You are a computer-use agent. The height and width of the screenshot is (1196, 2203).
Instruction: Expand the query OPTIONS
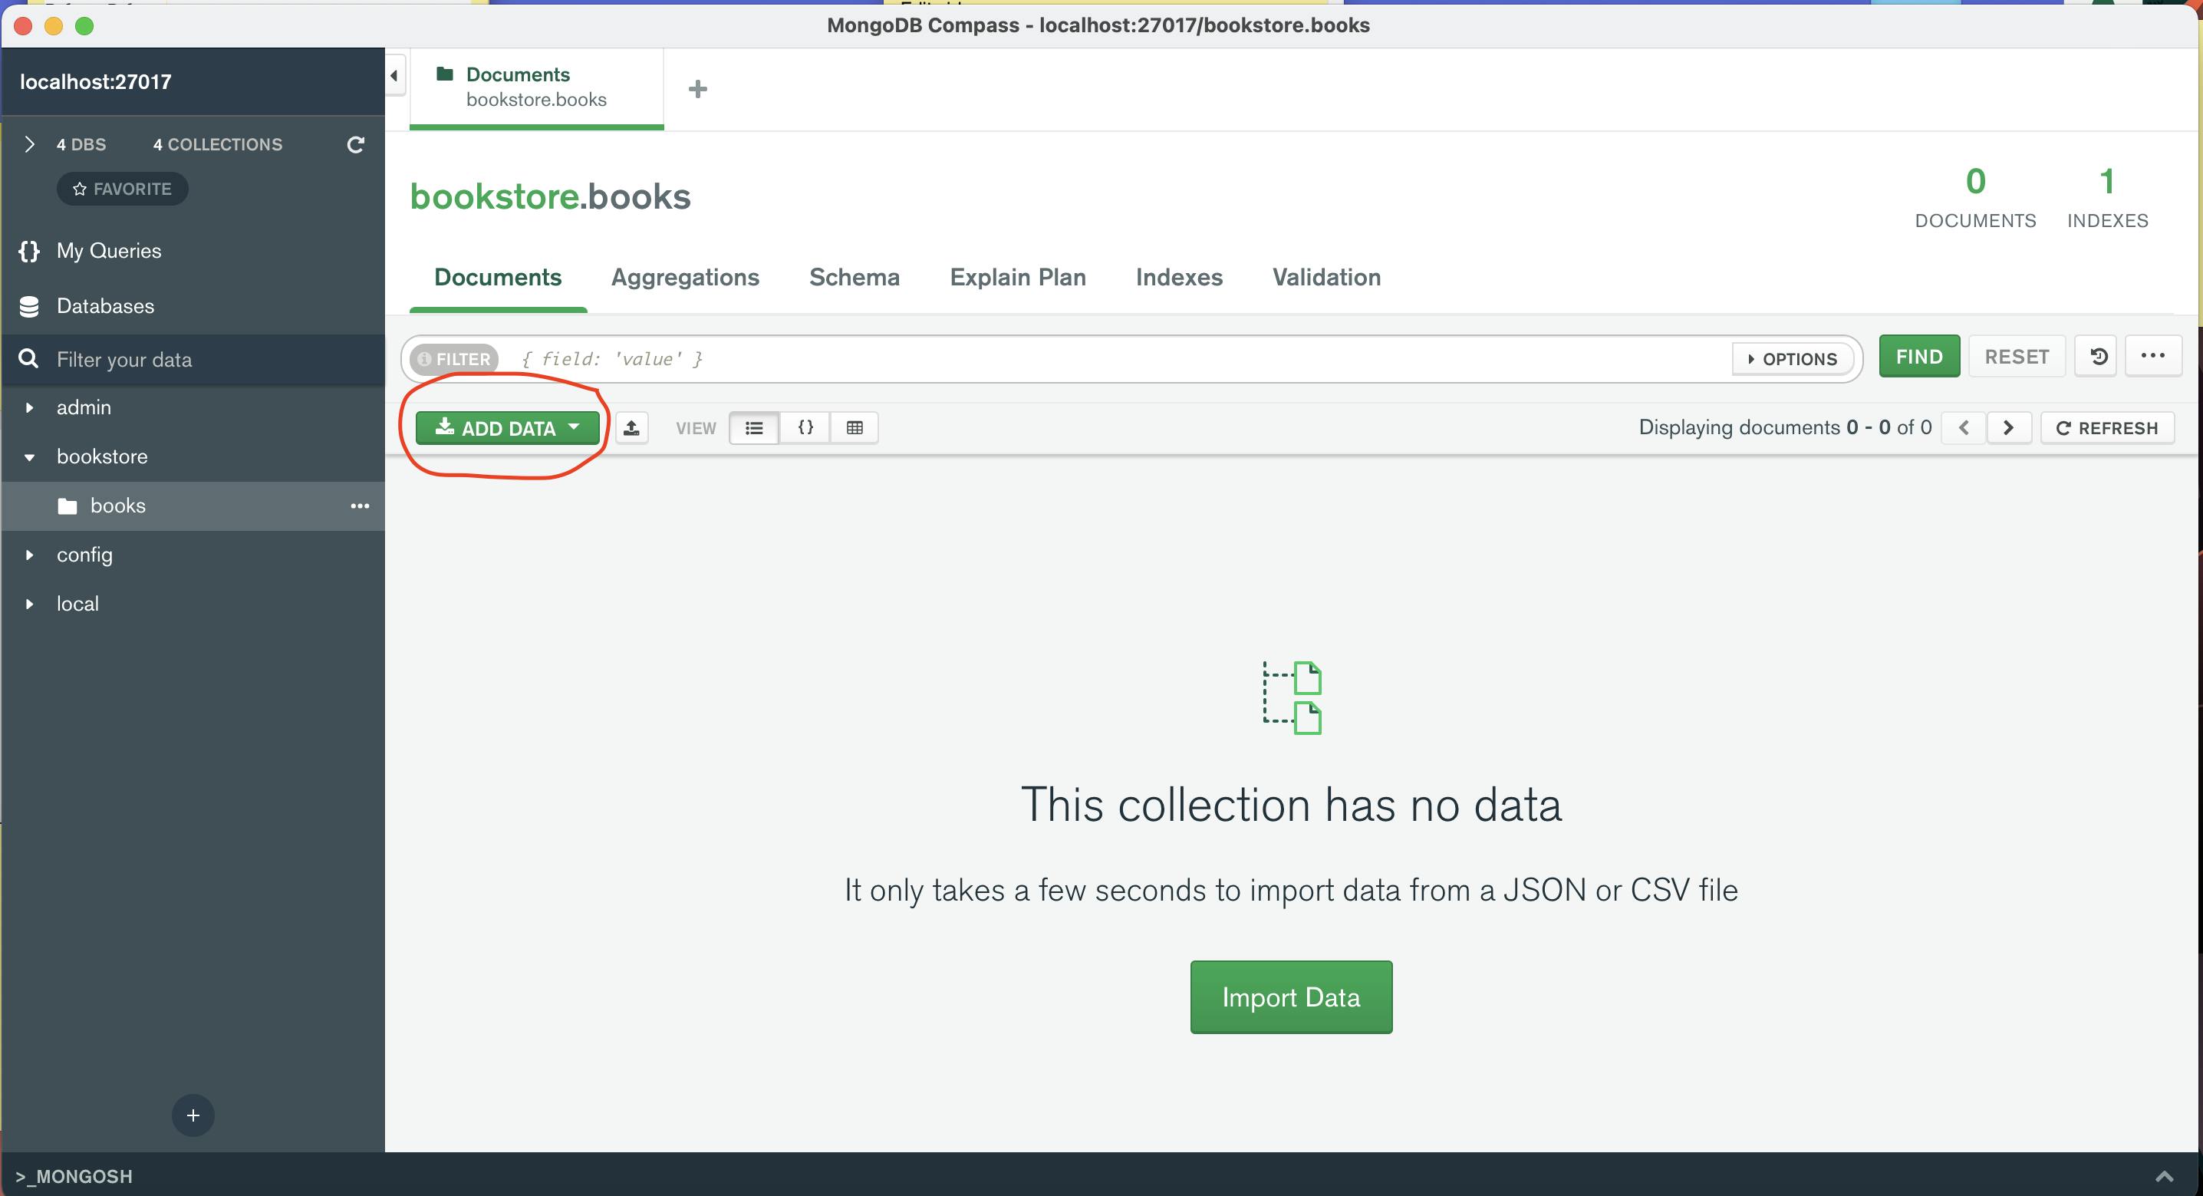pyautogui.click(x=1793, y=359)
